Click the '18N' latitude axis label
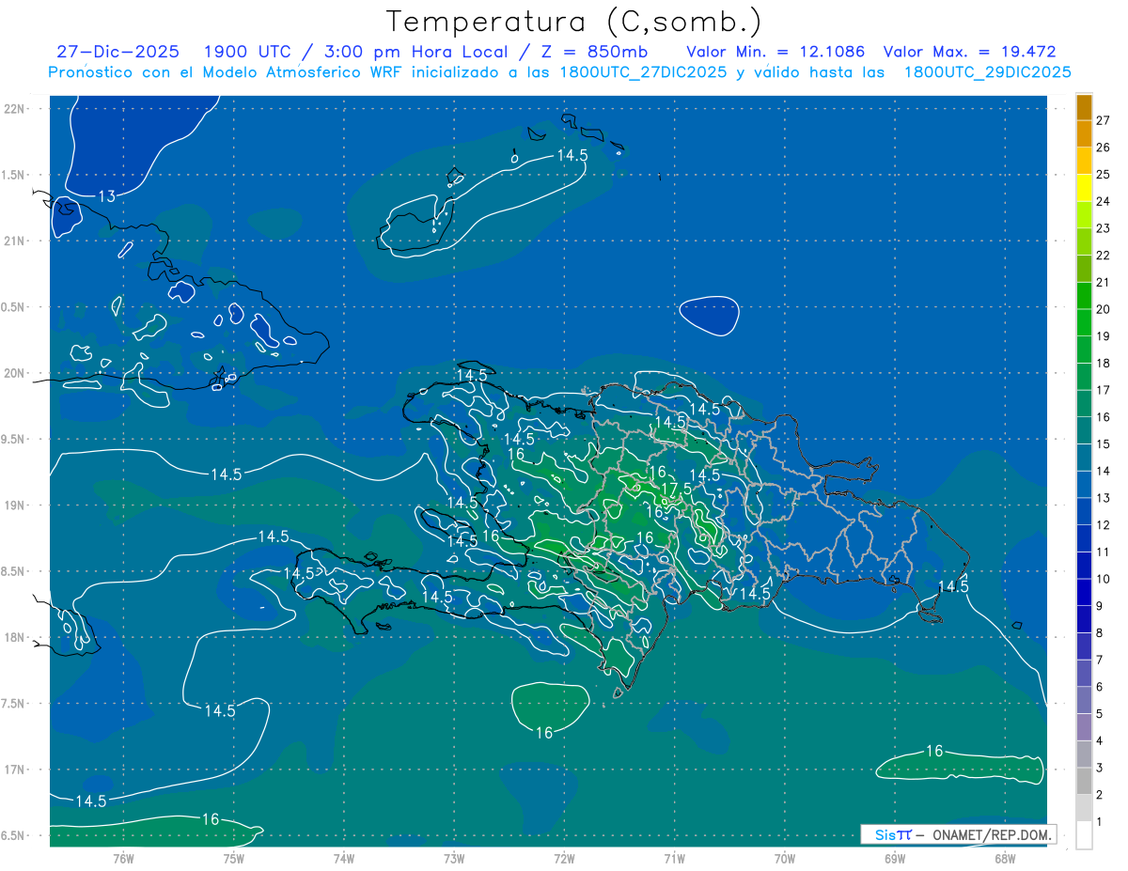The image size is (1128, 871). click(x=16, y=637)
